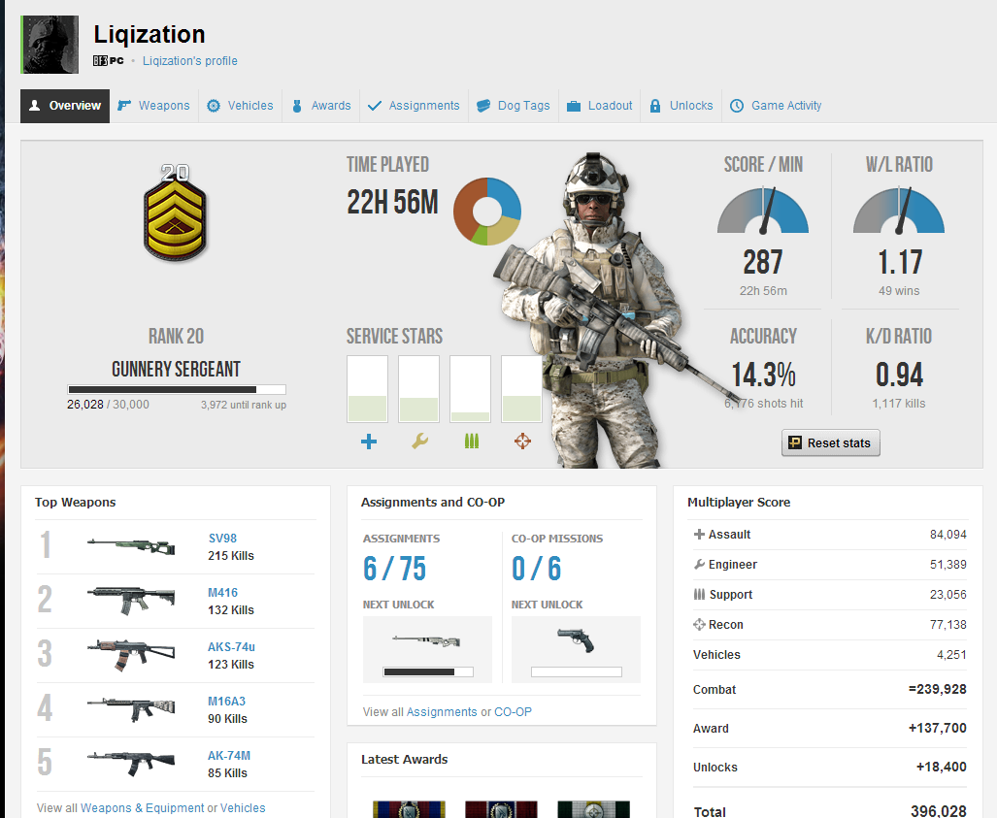Image resolution: width=997 pixels, height=818 pixels.
Task: Open the SV98 weapon link
Action: tap(222, 539)
